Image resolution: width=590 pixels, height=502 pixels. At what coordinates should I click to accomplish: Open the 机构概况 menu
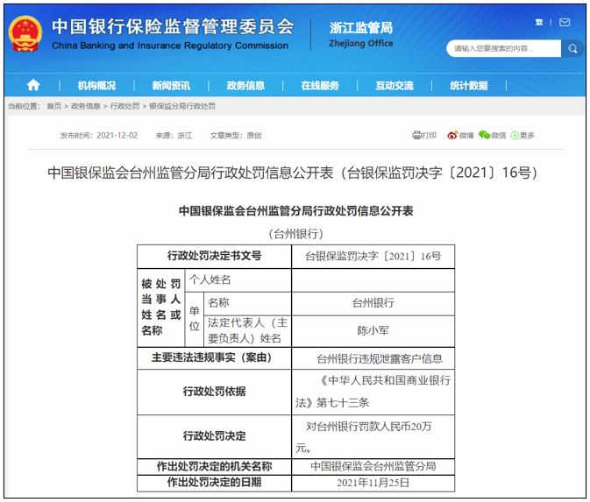96,85
